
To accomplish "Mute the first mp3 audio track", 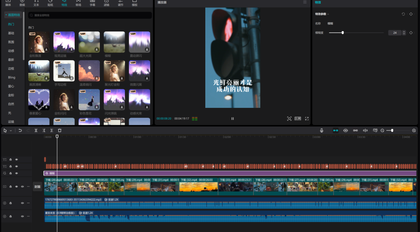I will tap(22, 203).
